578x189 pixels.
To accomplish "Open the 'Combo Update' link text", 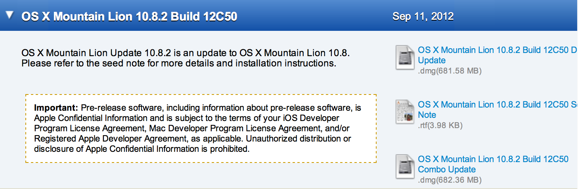I will pos(447,170).
